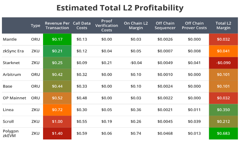
Task: Click Linea's orange $0.72 revenue cell
Action: pyautogui.click(x=57, y=110)
